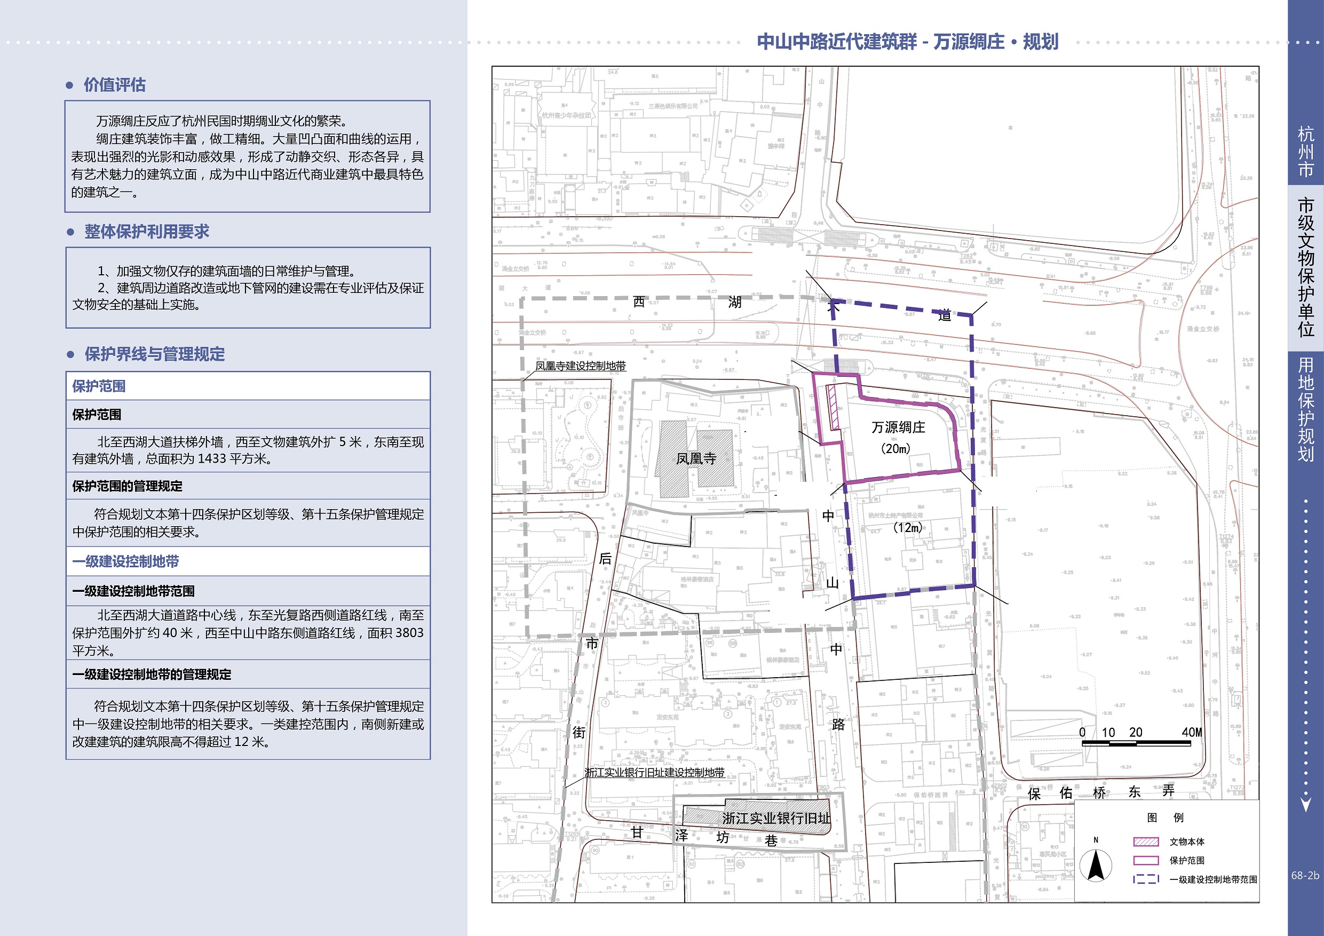Click the north arrow compass icon

1096,866
